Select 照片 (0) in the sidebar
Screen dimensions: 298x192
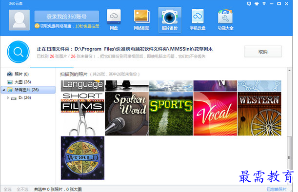point(21,74)
